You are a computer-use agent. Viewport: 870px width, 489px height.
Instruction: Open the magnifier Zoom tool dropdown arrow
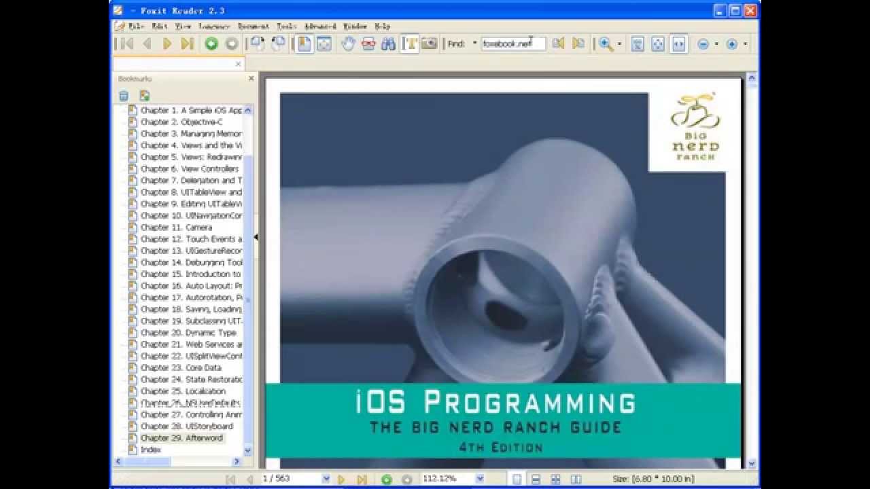(x=619, y=44)
